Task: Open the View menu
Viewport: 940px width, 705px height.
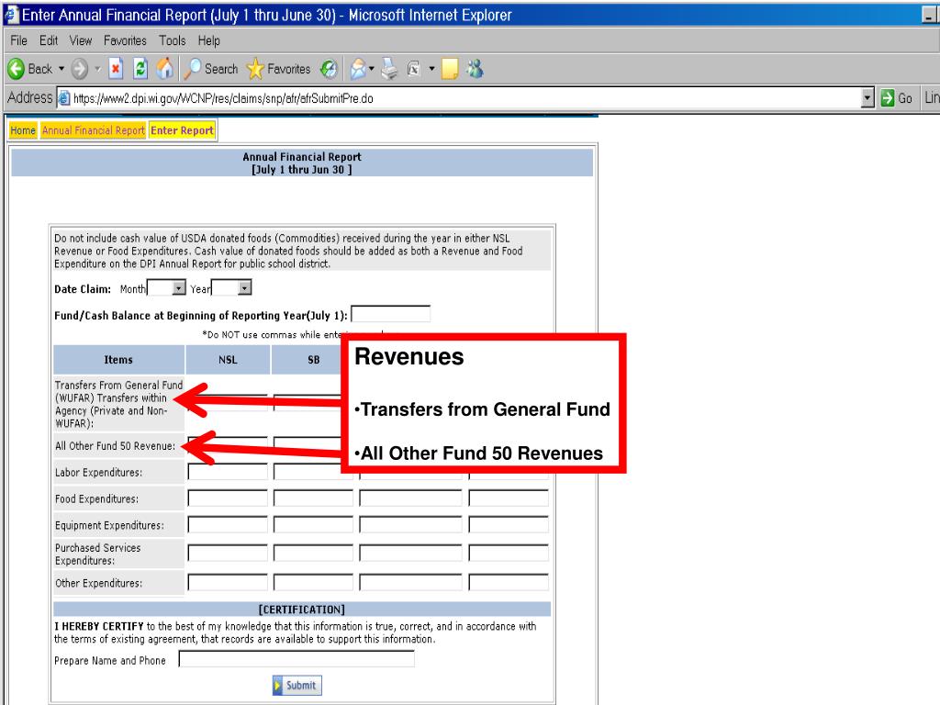Action: 81,40
